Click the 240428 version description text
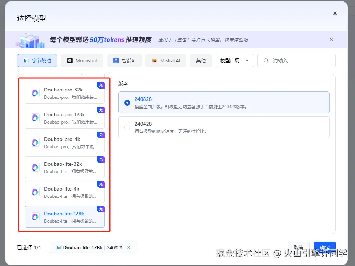The height and width of the screenshot is (266, 355). point(171,132)
